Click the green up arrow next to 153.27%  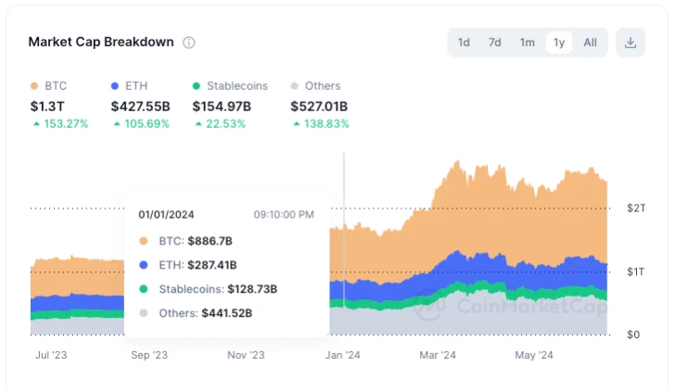click(36, 124)
